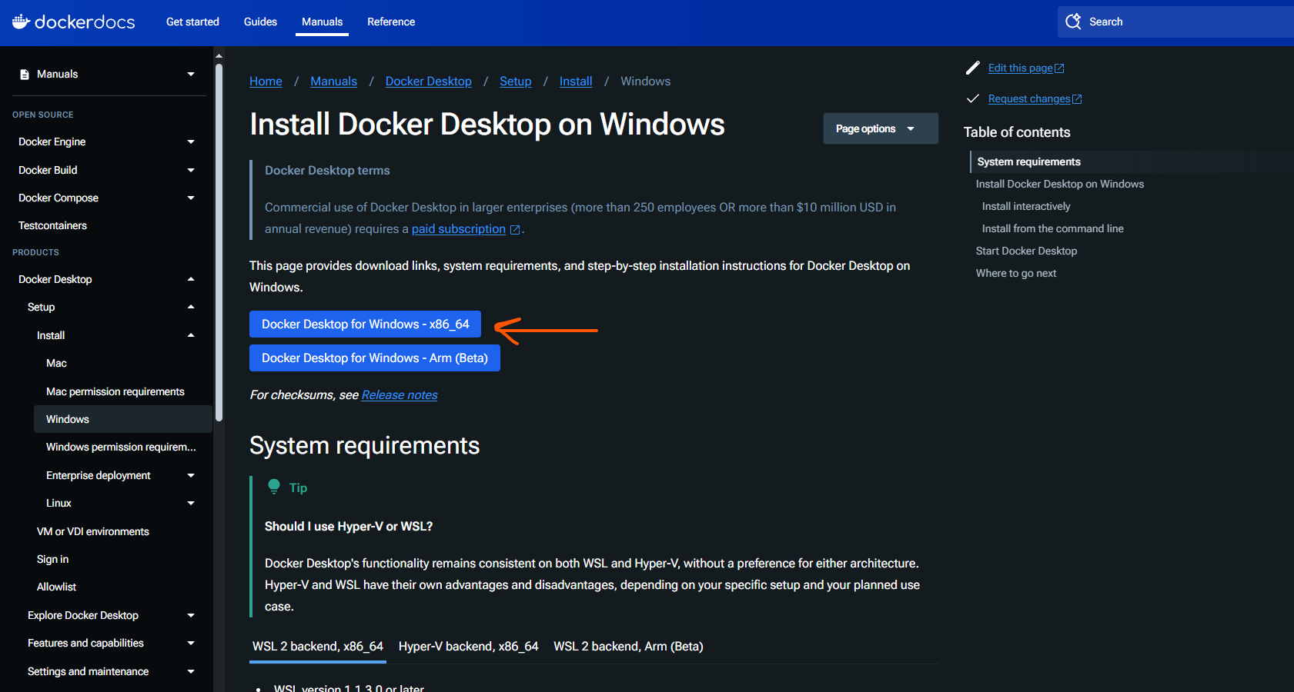Click the search sparkle icon
Image resolution: width=1294 pixels, height=692 pixels.
[x=1073, y=22]
